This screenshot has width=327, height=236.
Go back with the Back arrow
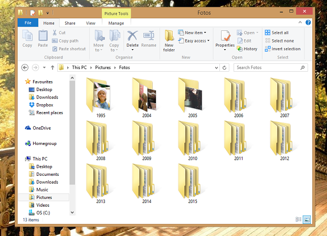tap(25, 68)
